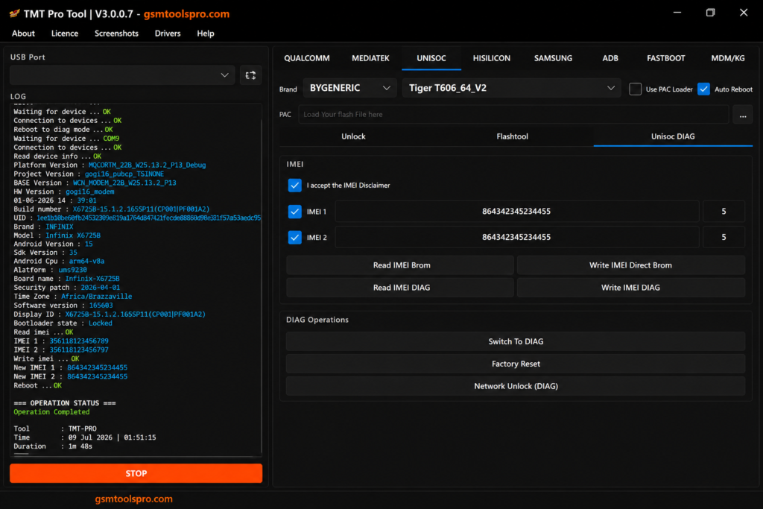
Task: Switch to the SAMSUNG tab
Action: click(x=553, y=58)
